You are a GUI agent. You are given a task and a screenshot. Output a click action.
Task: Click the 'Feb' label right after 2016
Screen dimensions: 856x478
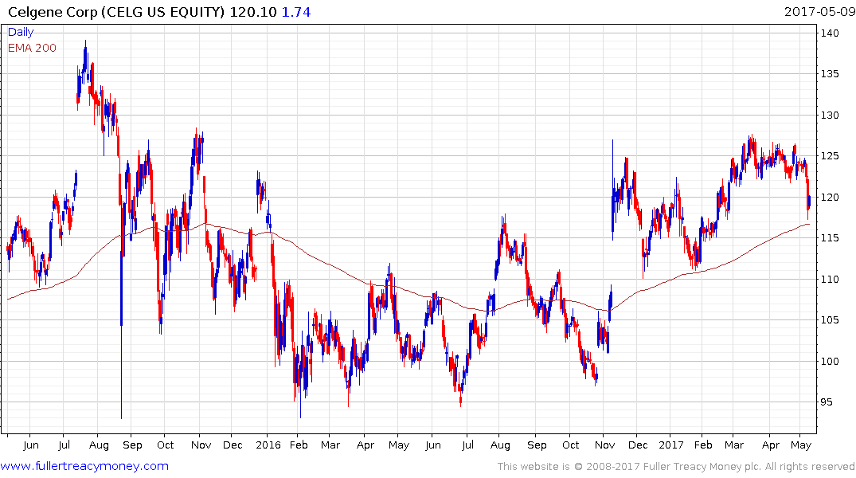pos(299,445)
